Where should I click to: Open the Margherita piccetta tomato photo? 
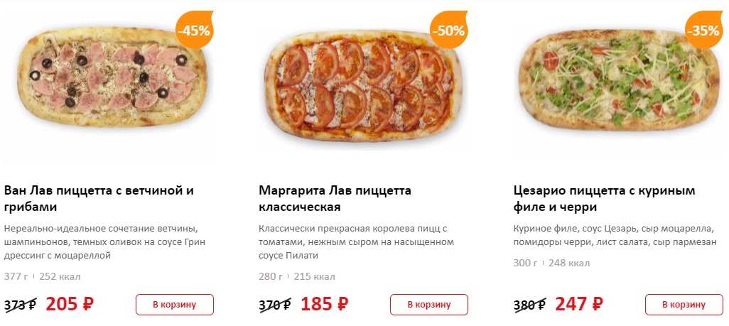(363, 84)
